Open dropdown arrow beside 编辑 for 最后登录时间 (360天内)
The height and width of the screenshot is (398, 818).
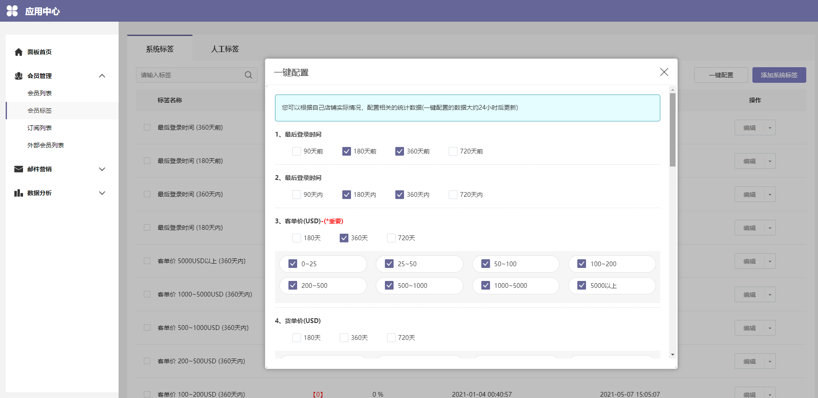770,195
